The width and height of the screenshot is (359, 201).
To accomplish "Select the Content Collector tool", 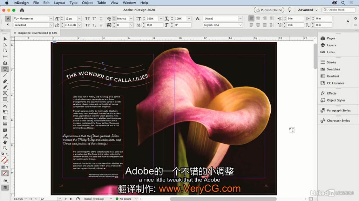I will pyautogui.click(x=5, y=63).
